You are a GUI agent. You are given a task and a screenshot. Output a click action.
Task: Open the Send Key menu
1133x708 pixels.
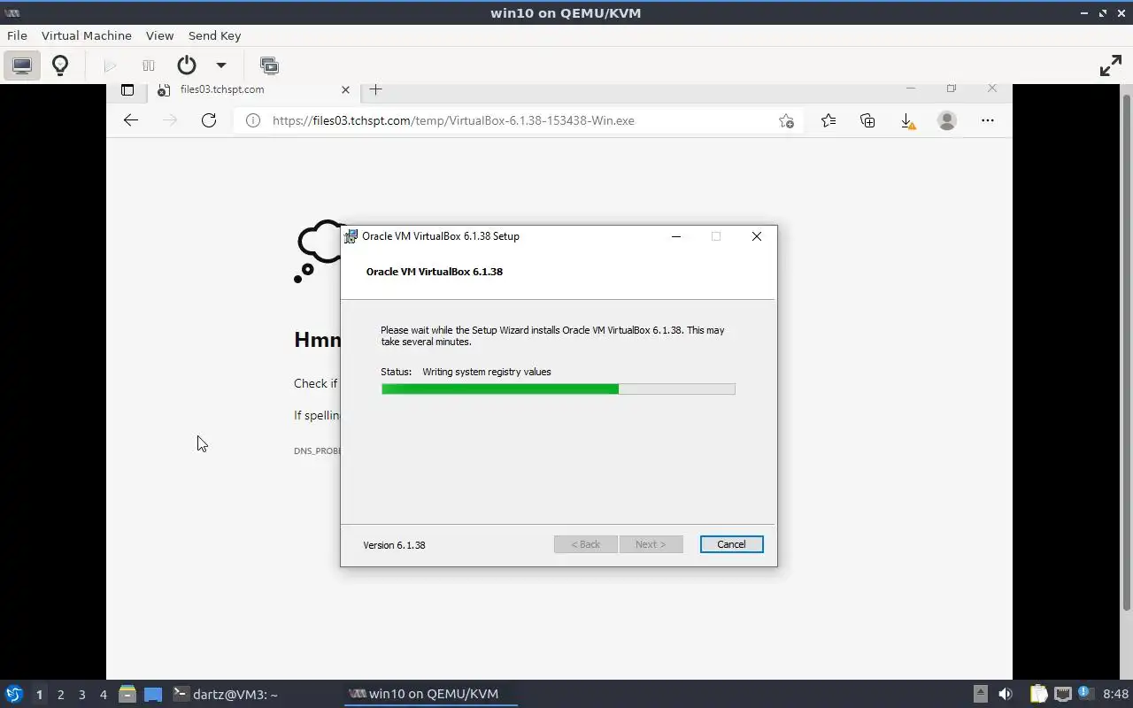[214, 35]
